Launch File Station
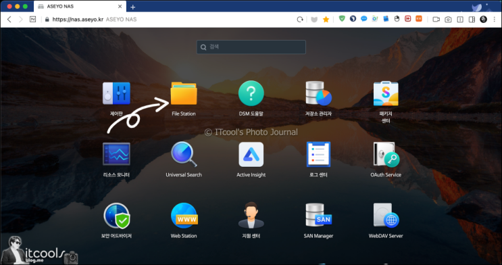This screenshot has height=265, width=502. [184, 93]
